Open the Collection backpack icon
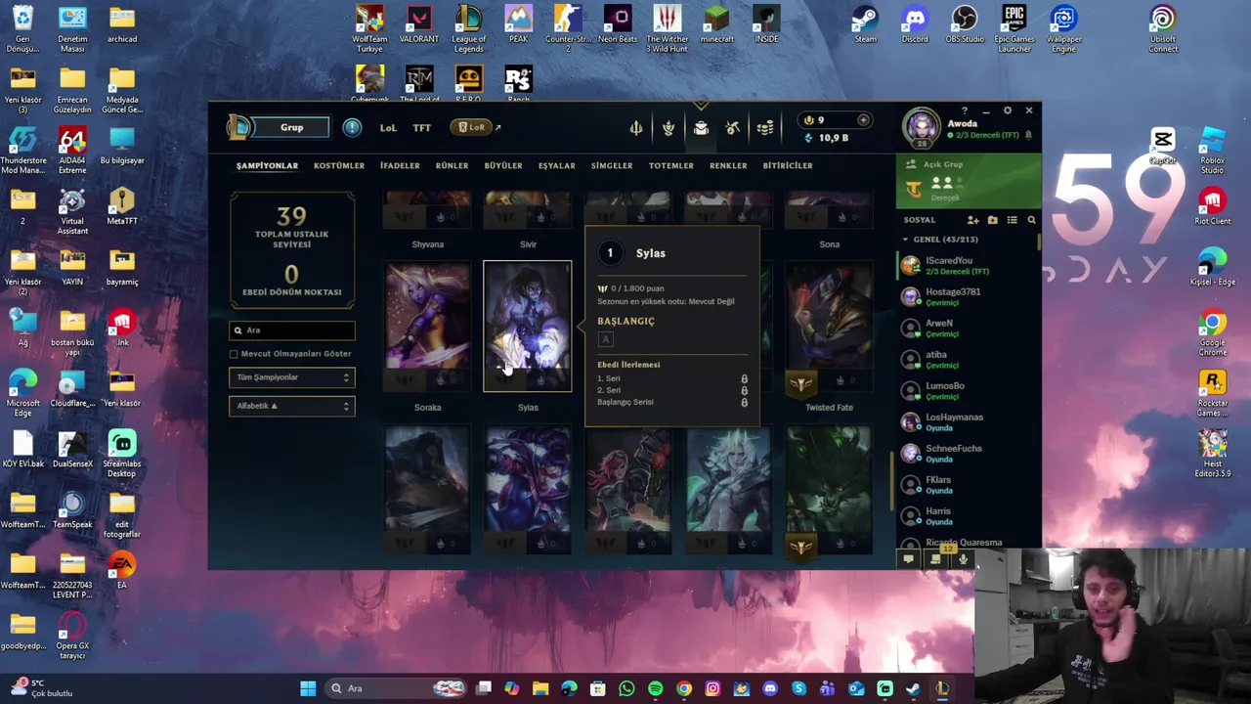The height and width of the screenshot is (704, 1251). pyautogui.click(x=701, y=128)
